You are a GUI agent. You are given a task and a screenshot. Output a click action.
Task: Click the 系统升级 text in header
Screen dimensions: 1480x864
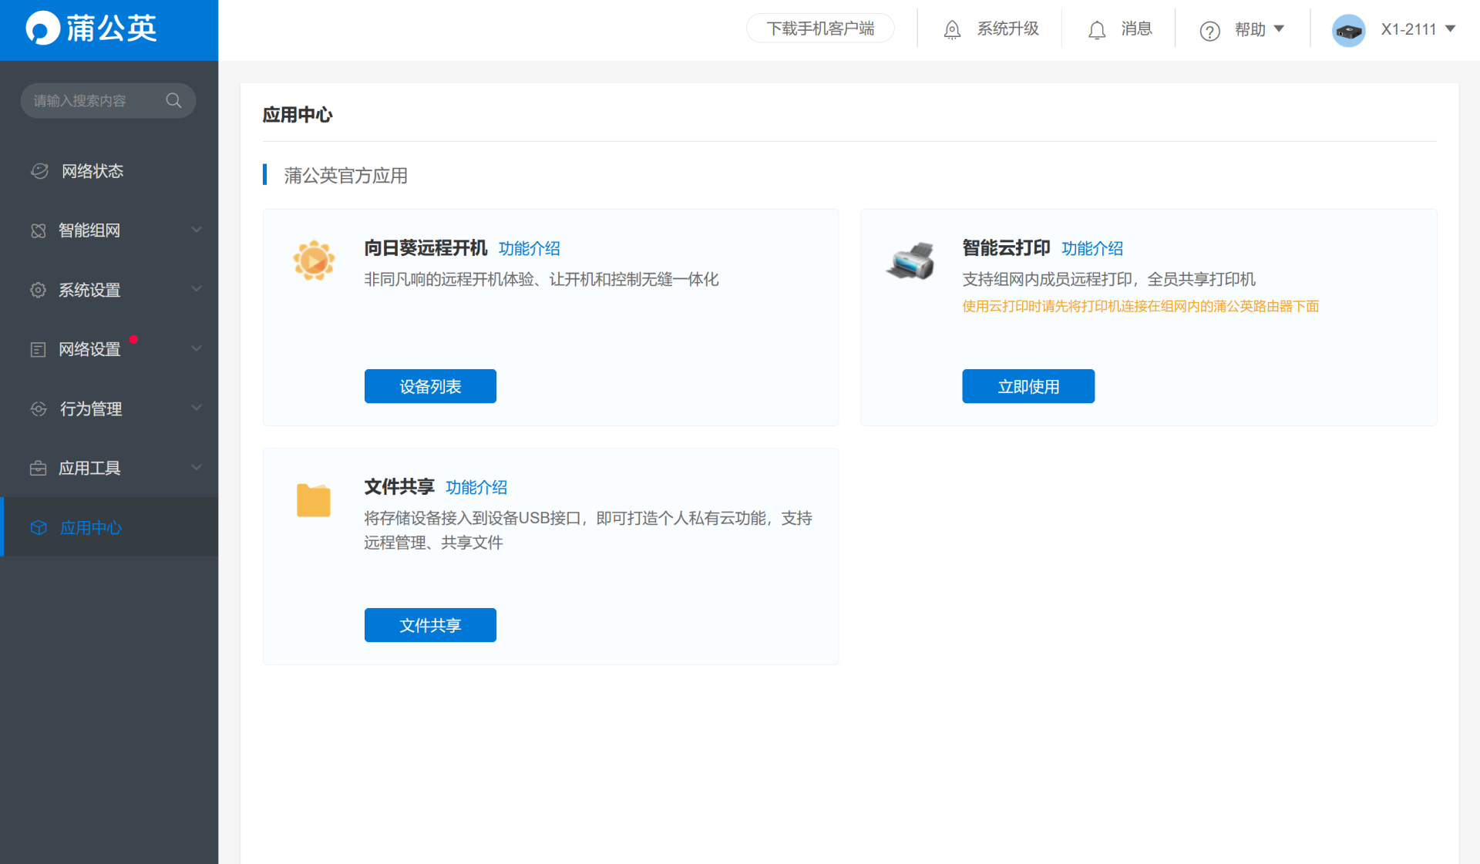click(x=1008, y=29)
